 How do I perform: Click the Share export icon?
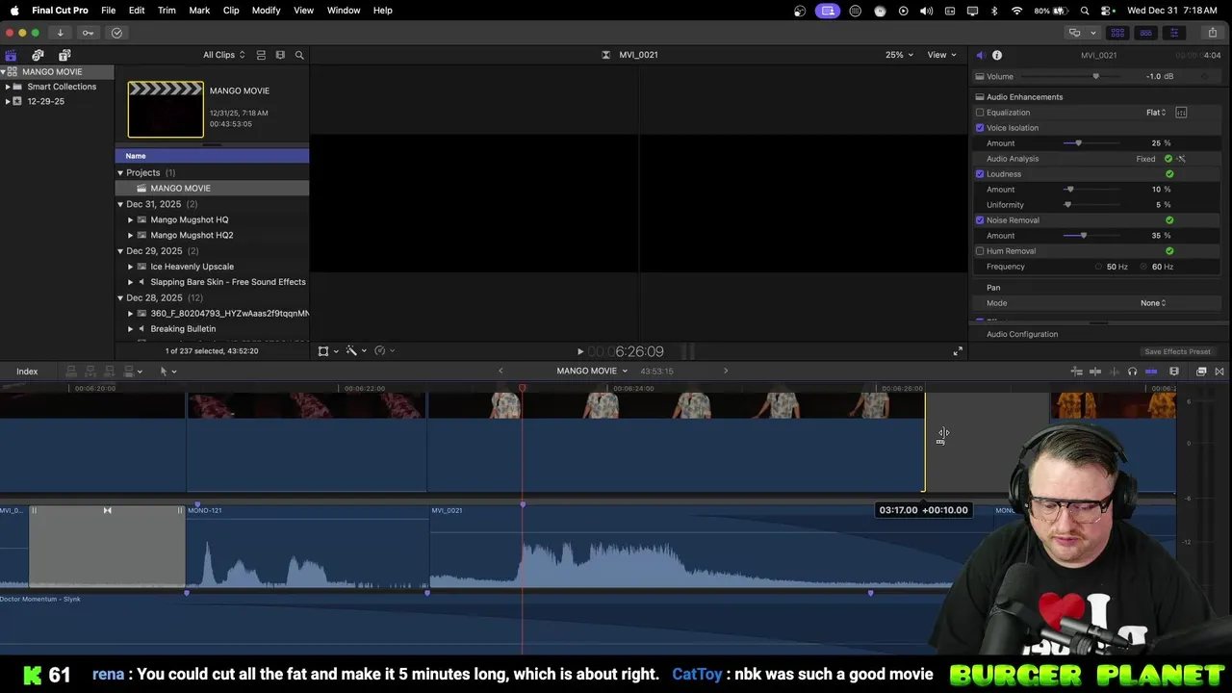tap(1212, 33)
